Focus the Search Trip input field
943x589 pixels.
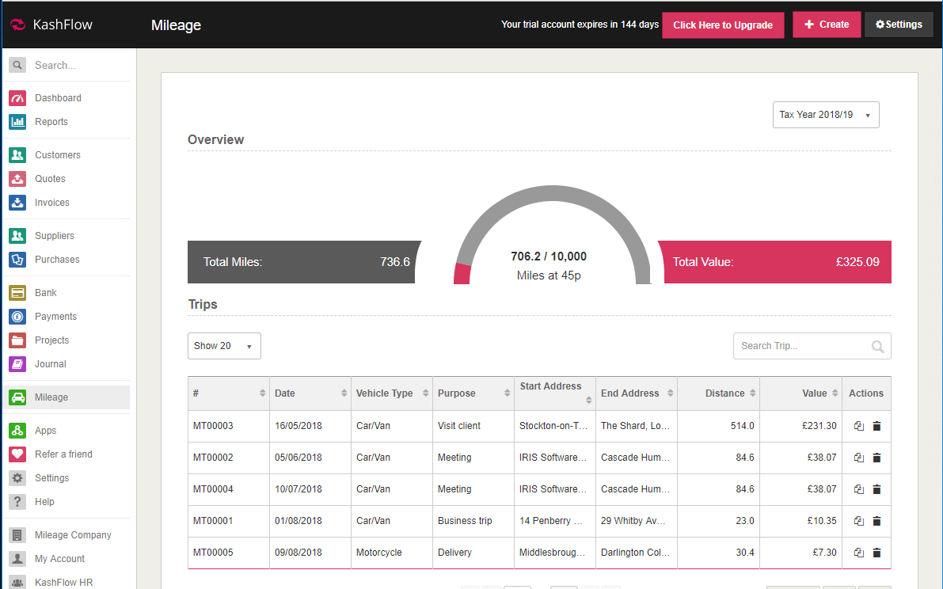(800, 346)
